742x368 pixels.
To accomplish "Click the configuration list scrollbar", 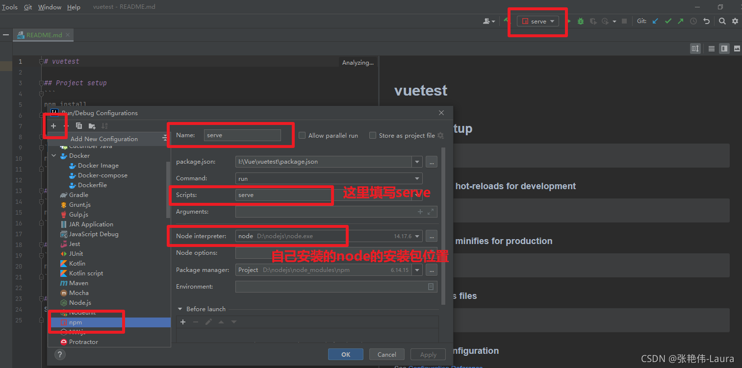I will point(168,189).
